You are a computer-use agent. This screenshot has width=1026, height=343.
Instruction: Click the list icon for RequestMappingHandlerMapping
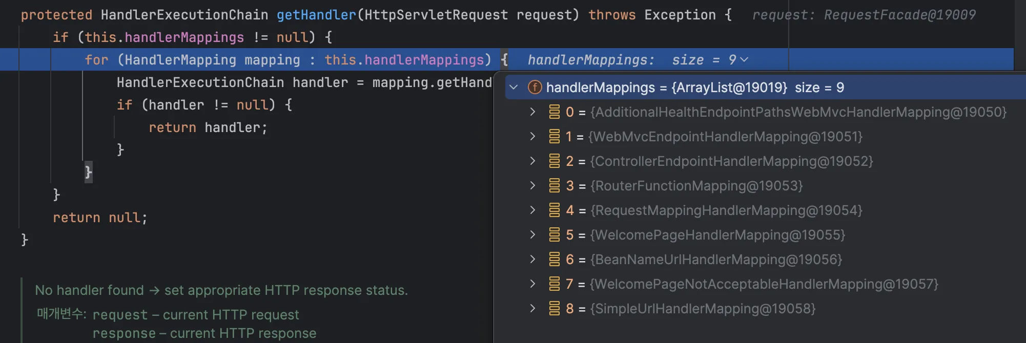pyautogui.click(x=554, y=210)
